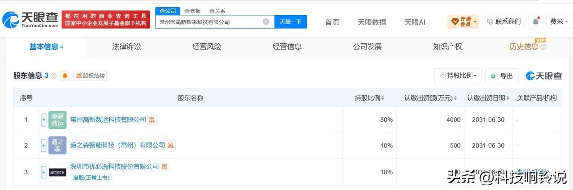Open the 费米 user account dropdown
The width and height of the screenshot is (573, 190).
559,21
